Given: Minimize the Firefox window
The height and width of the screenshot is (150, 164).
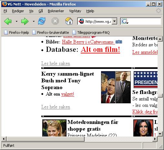Looking at the screenshot, I should pyautogui.click(x=148, y=4).
